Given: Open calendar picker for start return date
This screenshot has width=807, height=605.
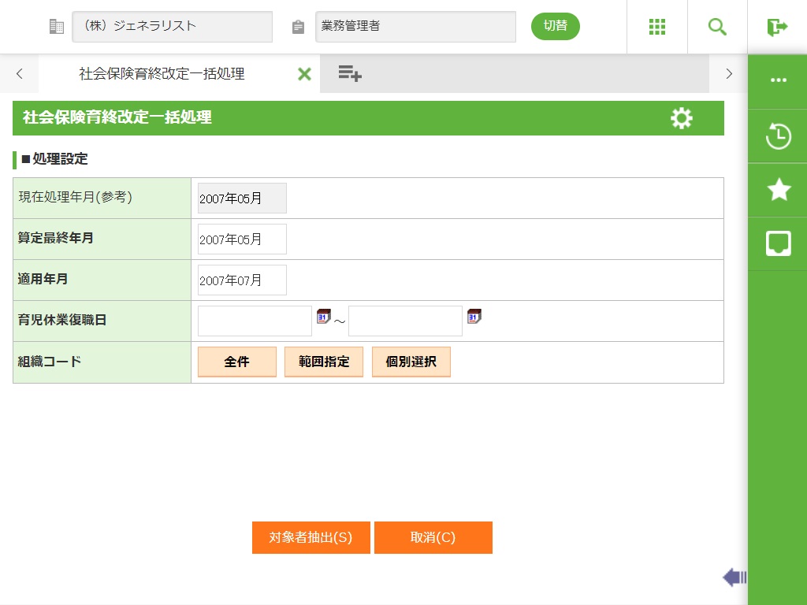Looking at the screenshot, I should pos(323,317).
